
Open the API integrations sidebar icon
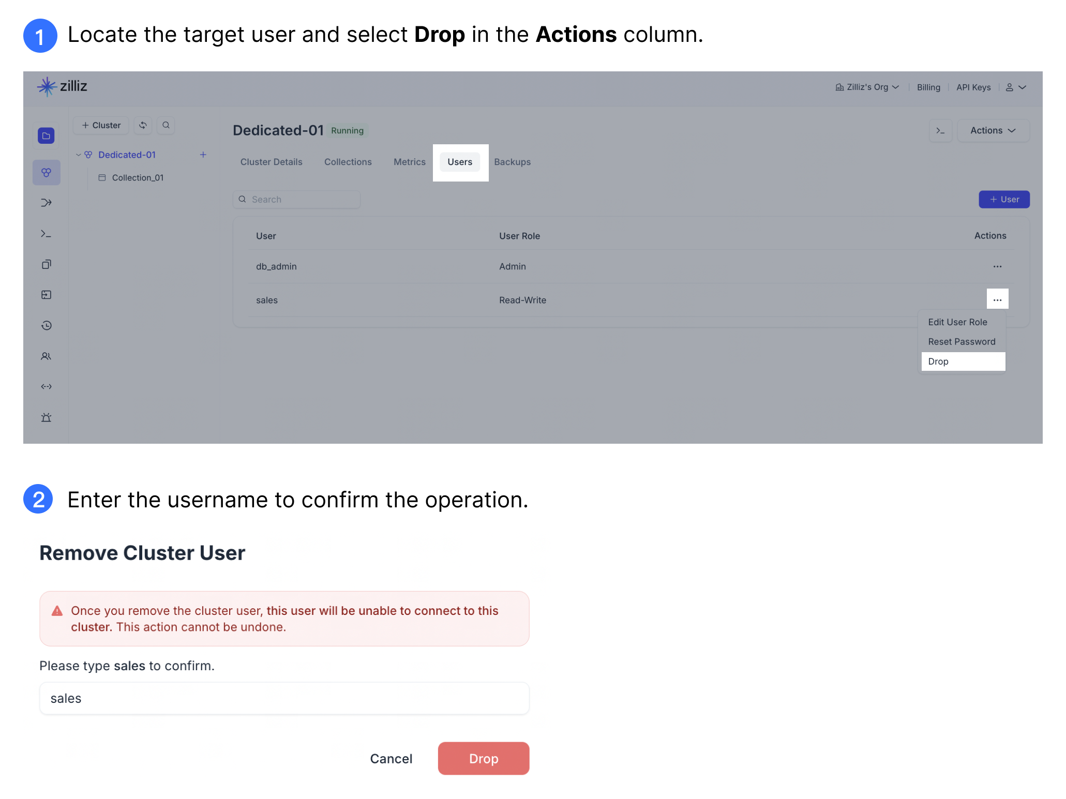(x=46, y=386)
